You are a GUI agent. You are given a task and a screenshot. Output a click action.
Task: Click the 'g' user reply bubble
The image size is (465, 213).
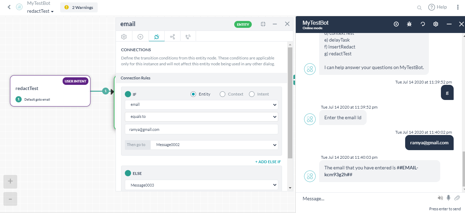coord(447,93)
